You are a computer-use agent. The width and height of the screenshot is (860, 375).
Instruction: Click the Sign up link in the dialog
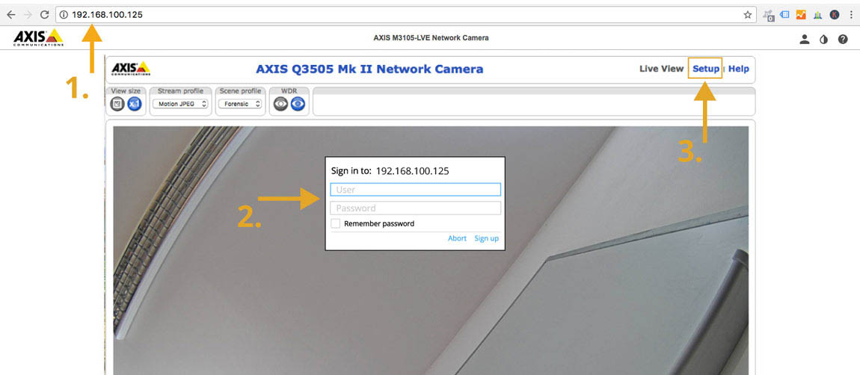pos(486,238)
